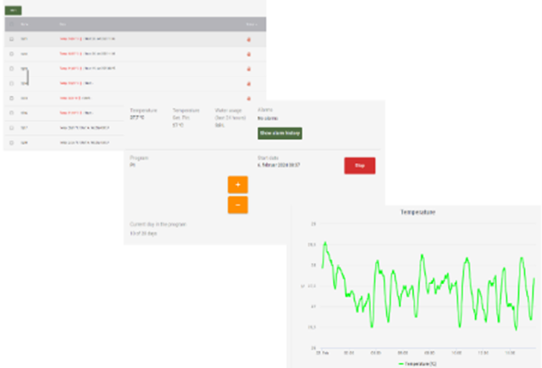Image resolution: width=542 pixels, height=368 pixels.
Task: Click the Show alarm history button
Action: point(279,133)
